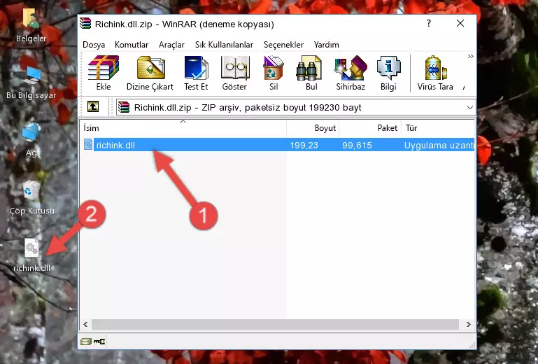Close the WinRAR window
This screenshot has width=538, height=364.
point(460,23)
